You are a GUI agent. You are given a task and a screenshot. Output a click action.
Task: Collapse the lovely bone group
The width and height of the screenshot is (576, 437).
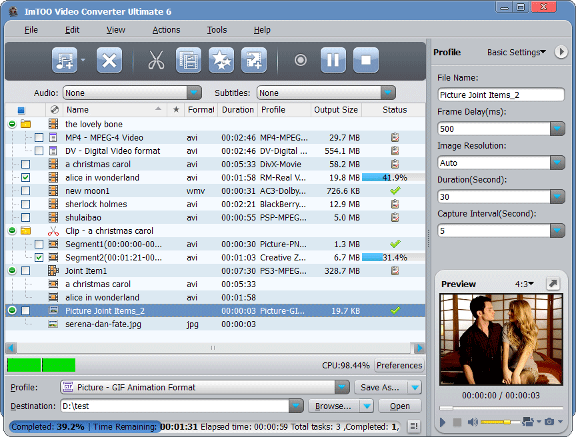pos(12,124)
